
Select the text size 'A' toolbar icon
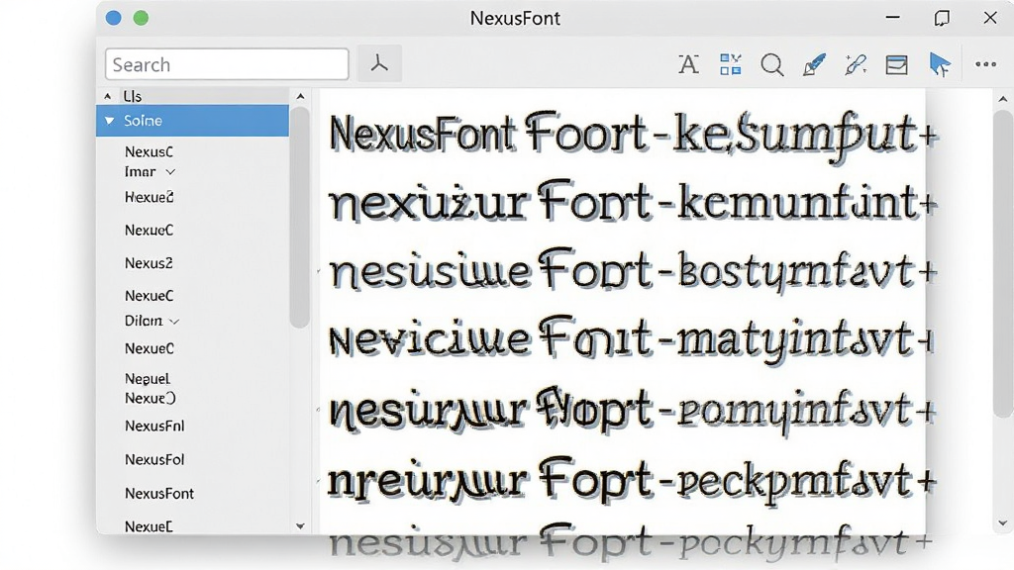688,64
